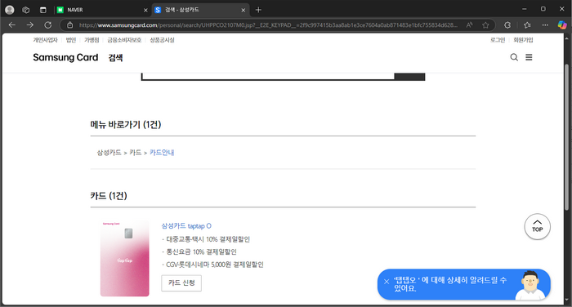Select the CGV·롯데시네마 5,000원 결제일할인 line
This screenshot has height=307, width=572.
point(212,265)
